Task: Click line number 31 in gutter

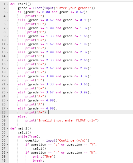Action: [3, 124]
